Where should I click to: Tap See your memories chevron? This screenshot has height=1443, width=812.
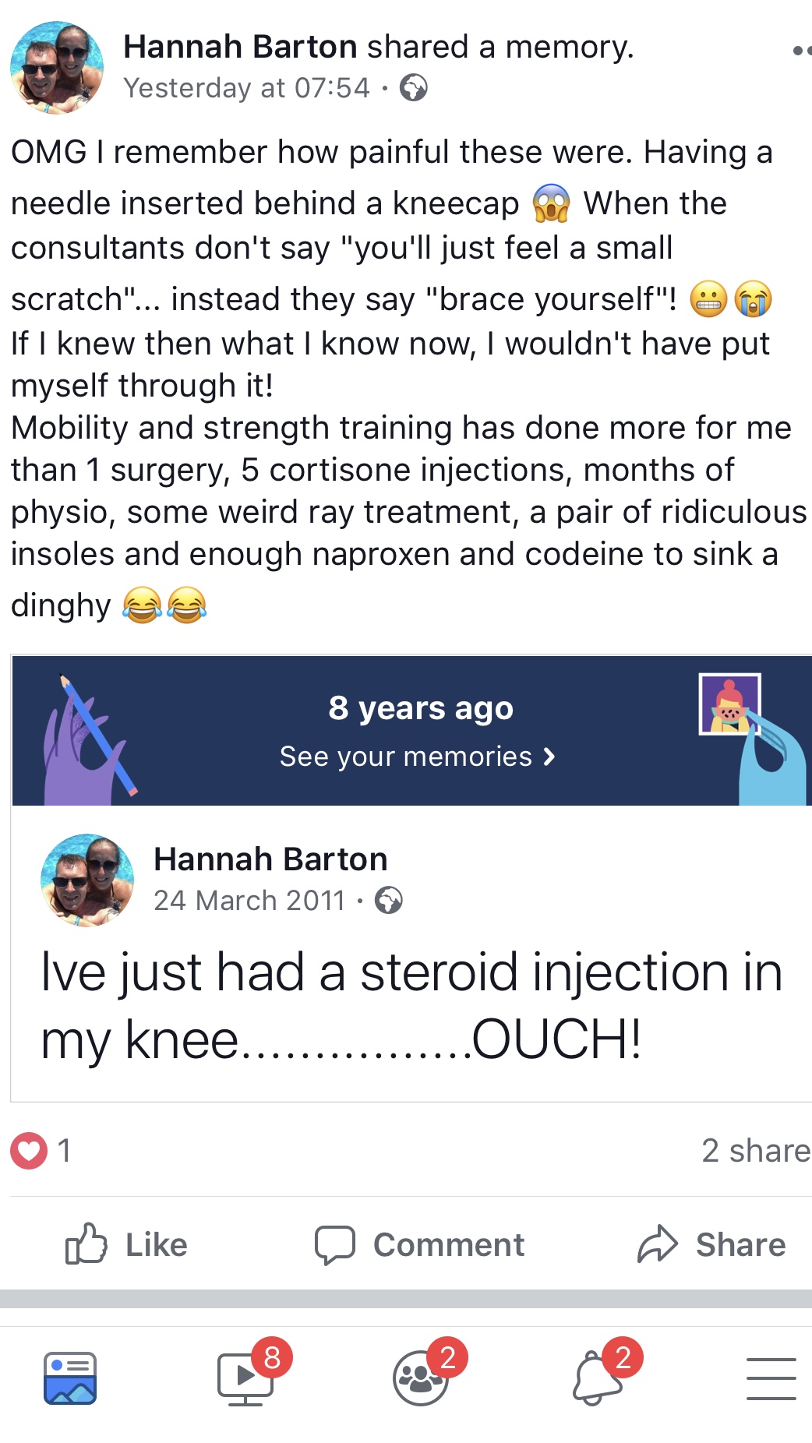click(x=549, y=757)
